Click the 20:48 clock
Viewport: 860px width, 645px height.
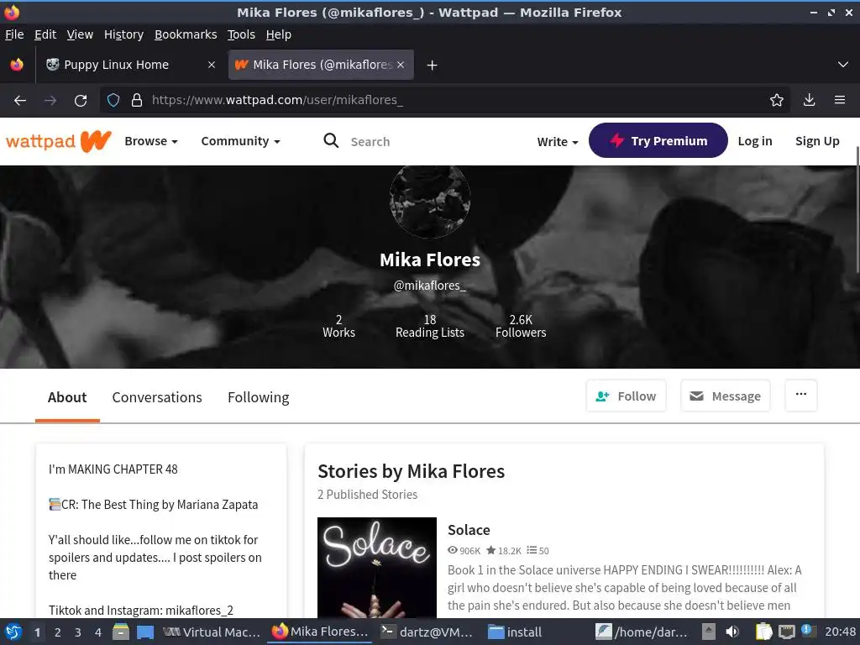[840, 632]
